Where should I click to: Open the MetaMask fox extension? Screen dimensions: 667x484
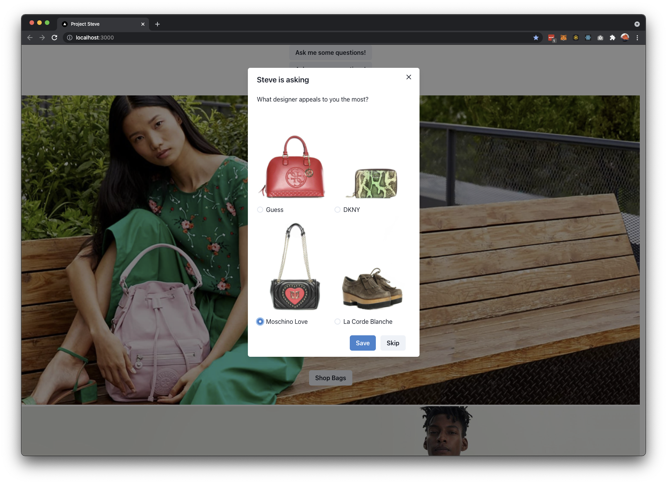pyautogui.click(x=563, y=38)
